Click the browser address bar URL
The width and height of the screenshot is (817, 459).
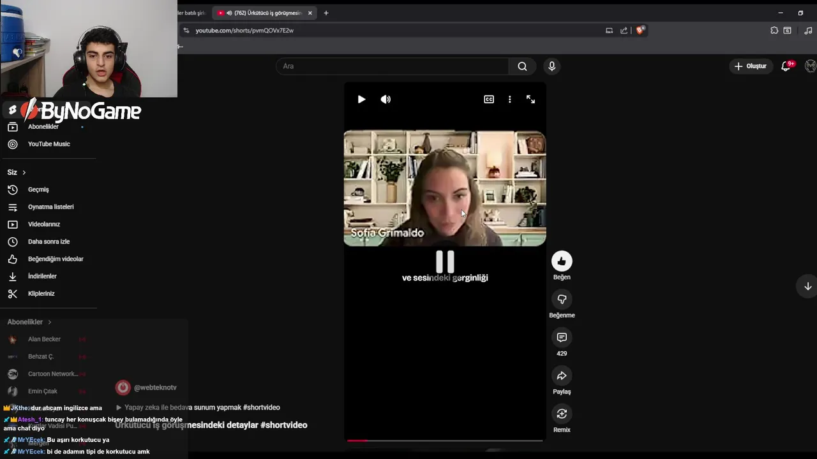click(244, 31)
